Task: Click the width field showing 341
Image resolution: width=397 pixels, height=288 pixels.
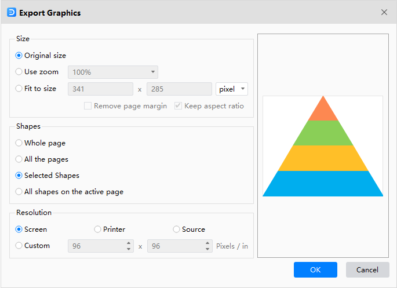Action: pyautogui.click(x=101, y=89)
